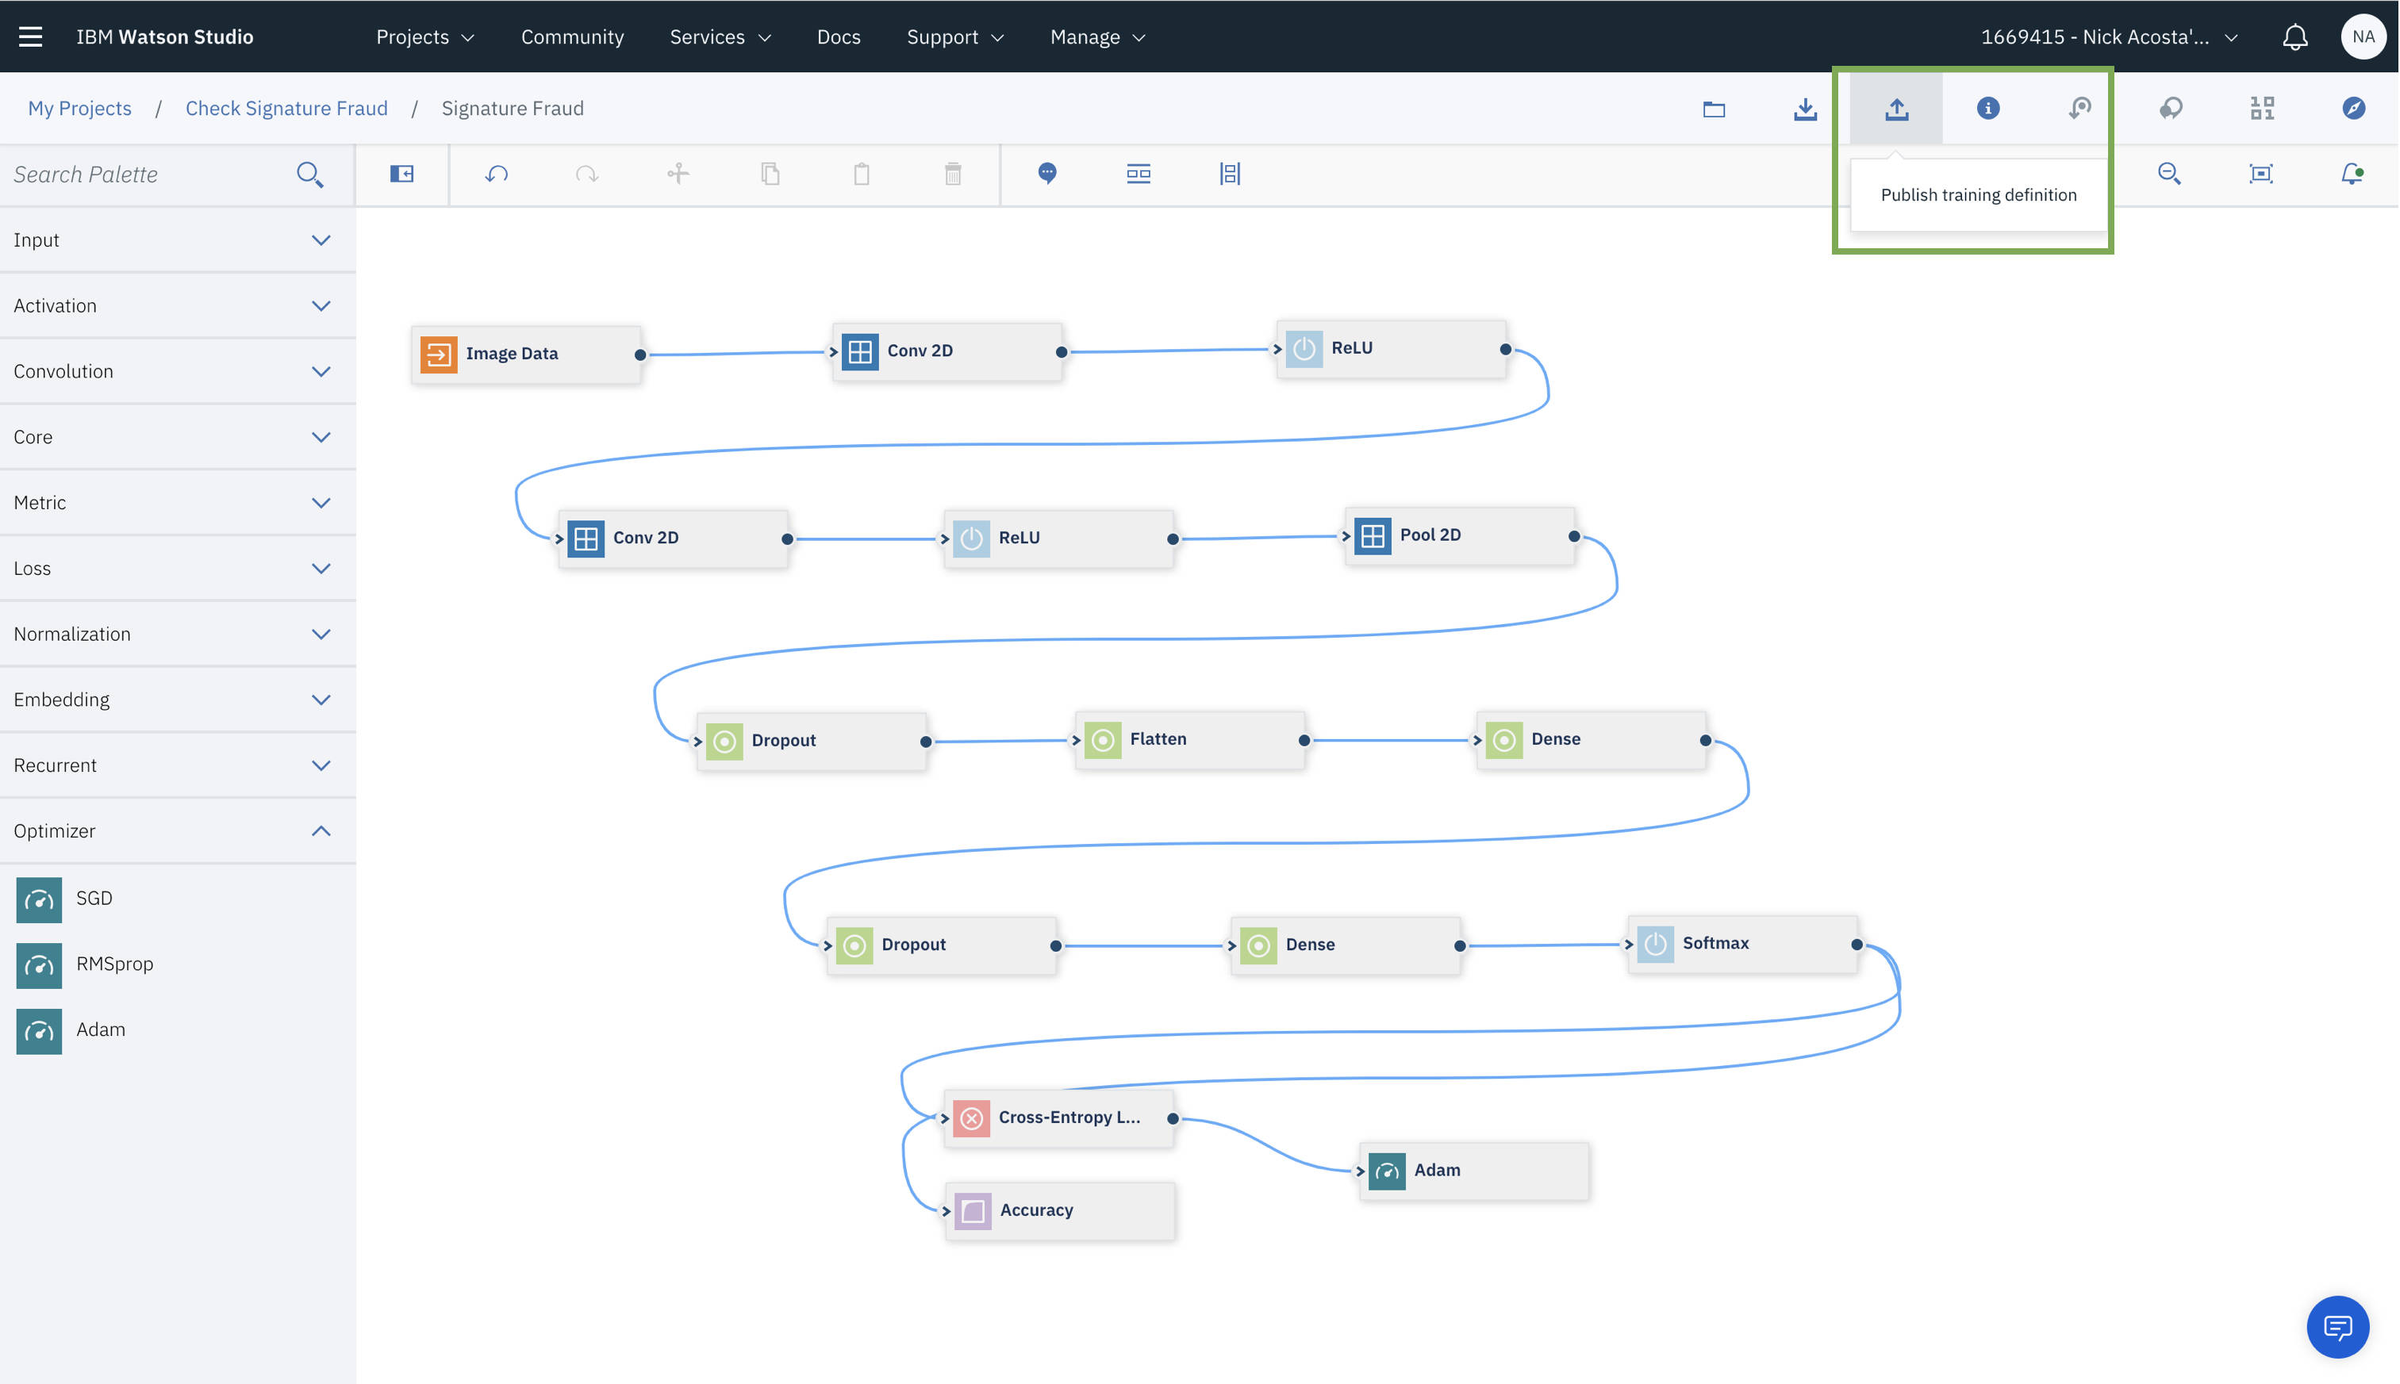This screenshot has height=1384, width=2400.
Task: Click the redo arrow
Action: pyautogui.click(x=586, y=174)
